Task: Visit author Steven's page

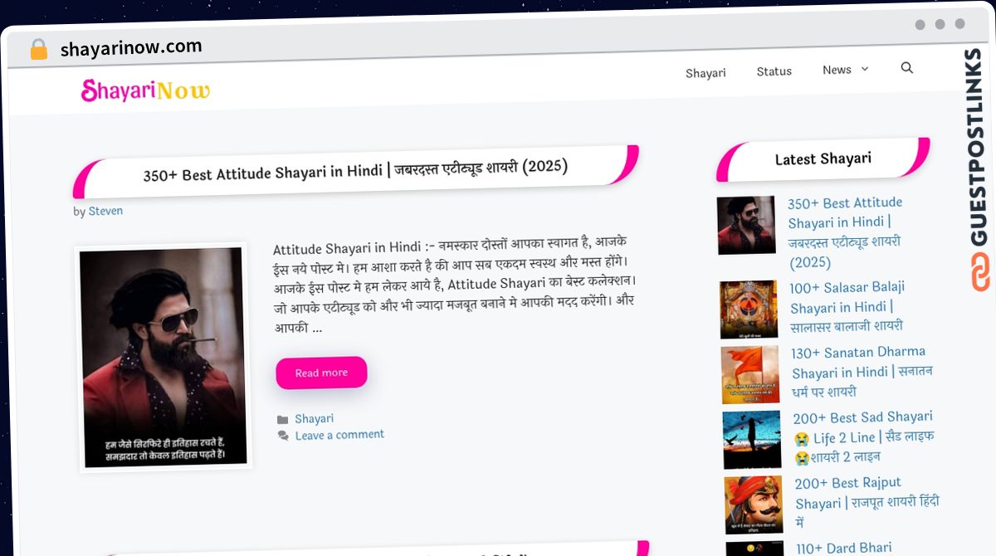Action: (105, 211)
